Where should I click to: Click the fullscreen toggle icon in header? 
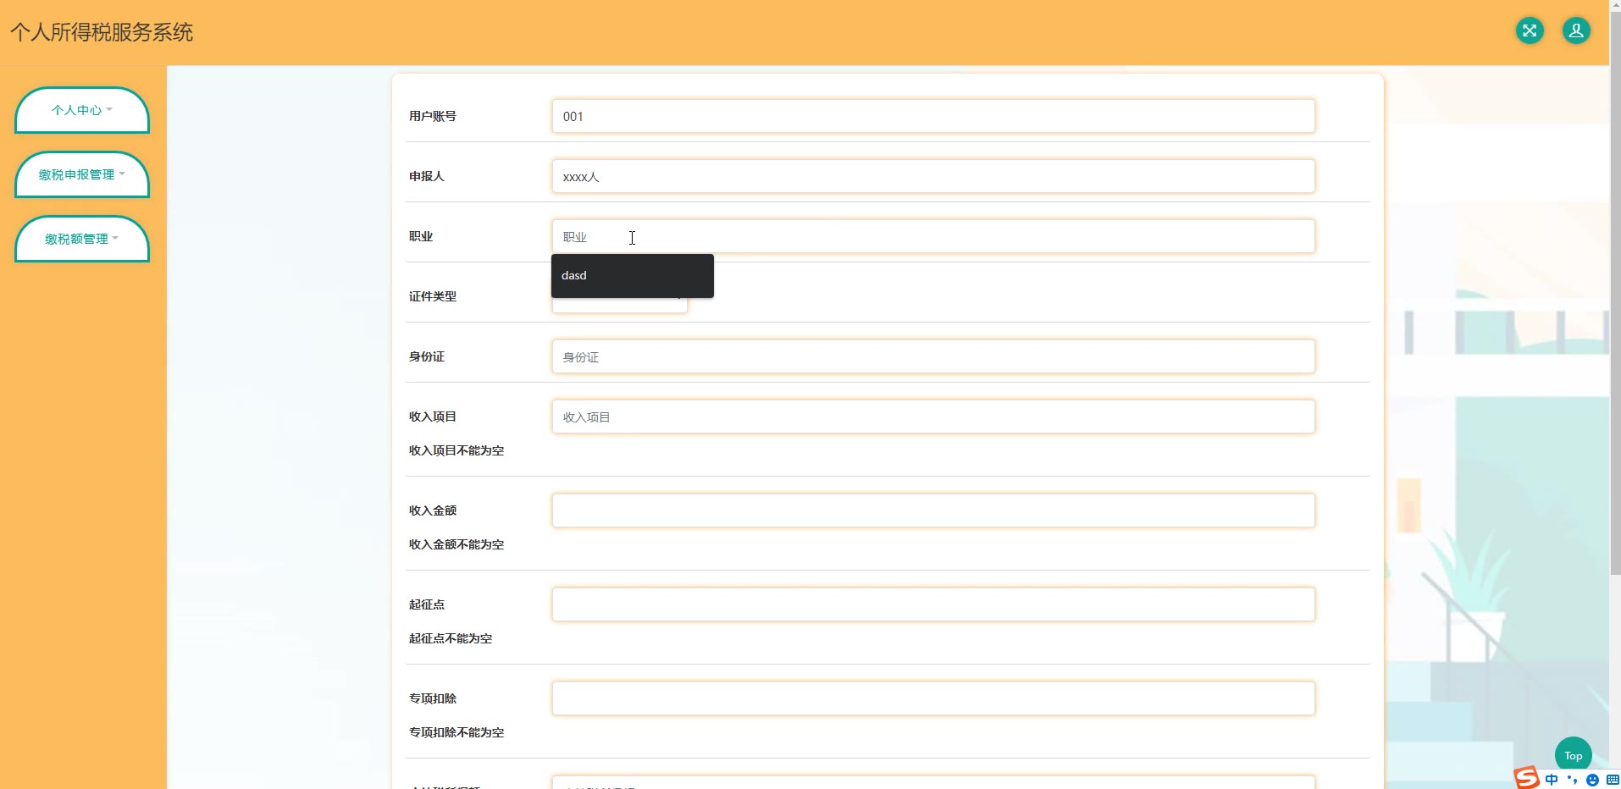click(x=1529, y=31)
